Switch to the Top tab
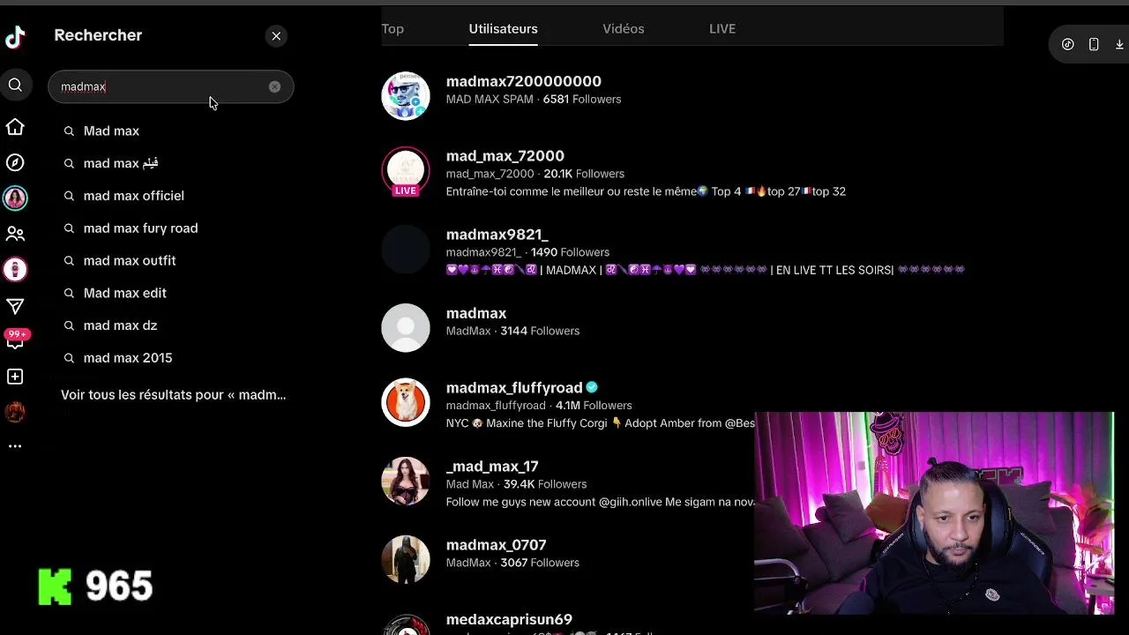Viewport: 1129px width, 635px height. coord(393,28)
